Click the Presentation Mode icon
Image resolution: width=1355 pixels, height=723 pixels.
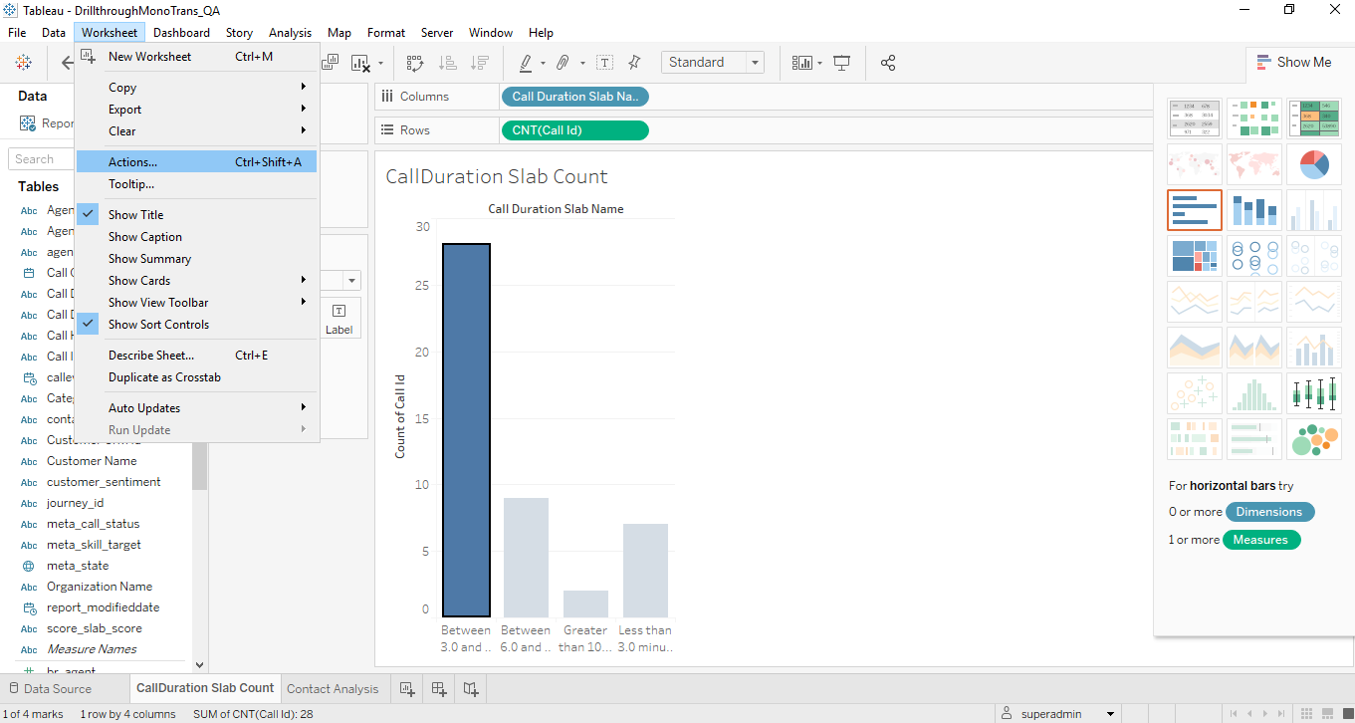[x=842, y=63]
